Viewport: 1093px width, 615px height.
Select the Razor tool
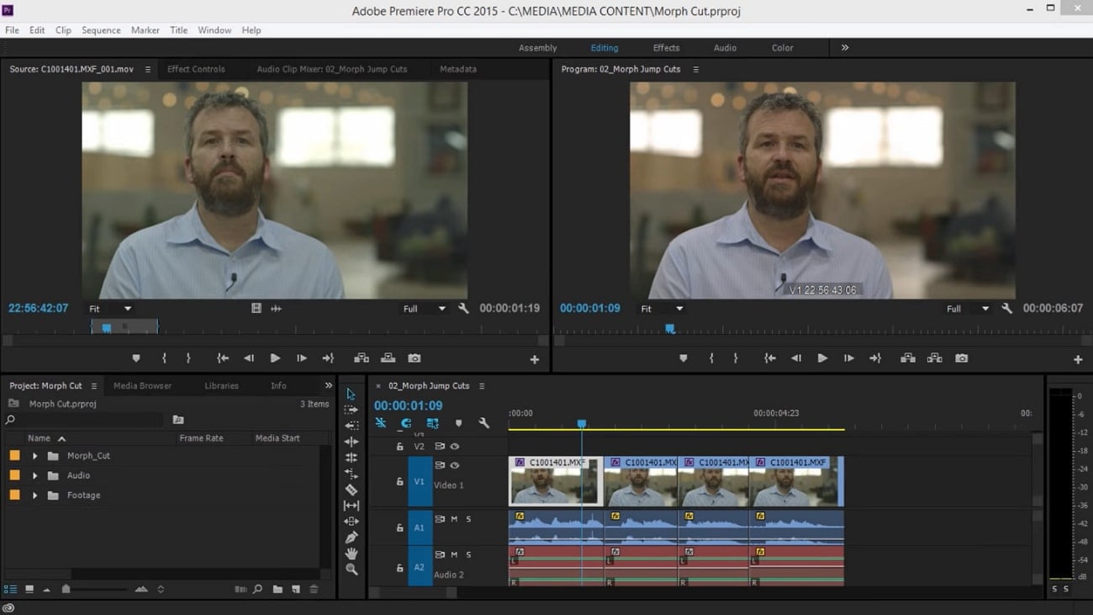[351, 490]
